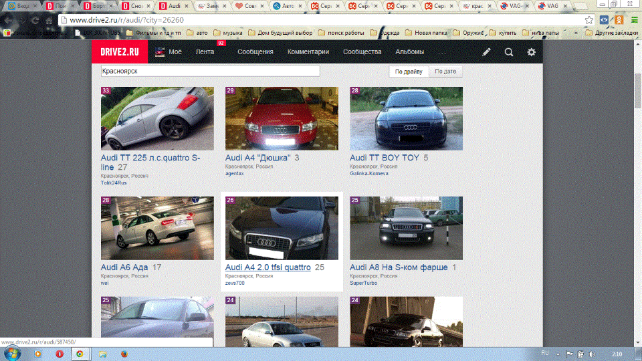Image resolution: width=642 pixels, height=361 pixels.
Task: Open the Chrome menu hamburger icon
Action: [x=634, y=19]
